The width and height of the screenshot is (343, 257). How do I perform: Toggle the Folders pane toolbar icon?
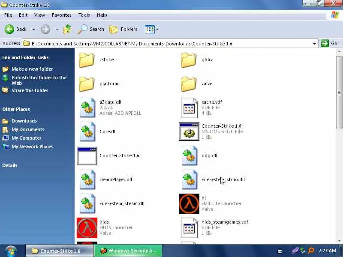pyautogui.click(x=114, y=29)
